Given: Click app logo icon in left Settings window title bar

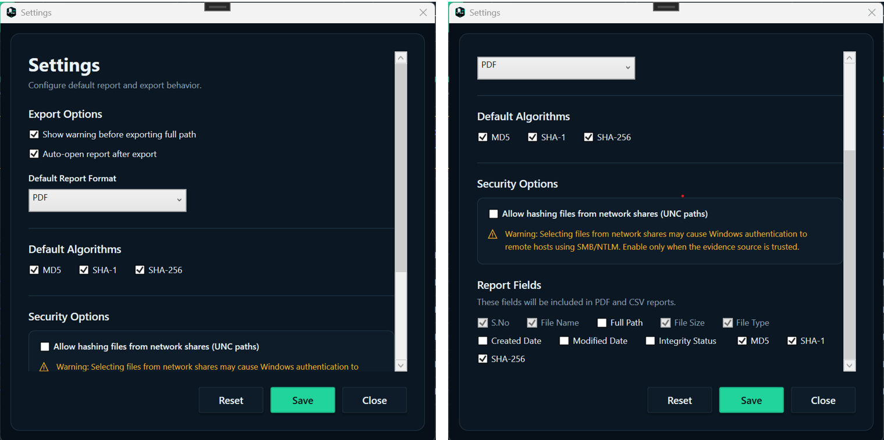Looking at the screenshot, I should 11,12.
